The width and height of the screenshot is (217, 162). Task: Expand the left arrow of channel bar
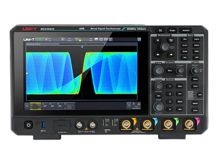pos(27,106)
